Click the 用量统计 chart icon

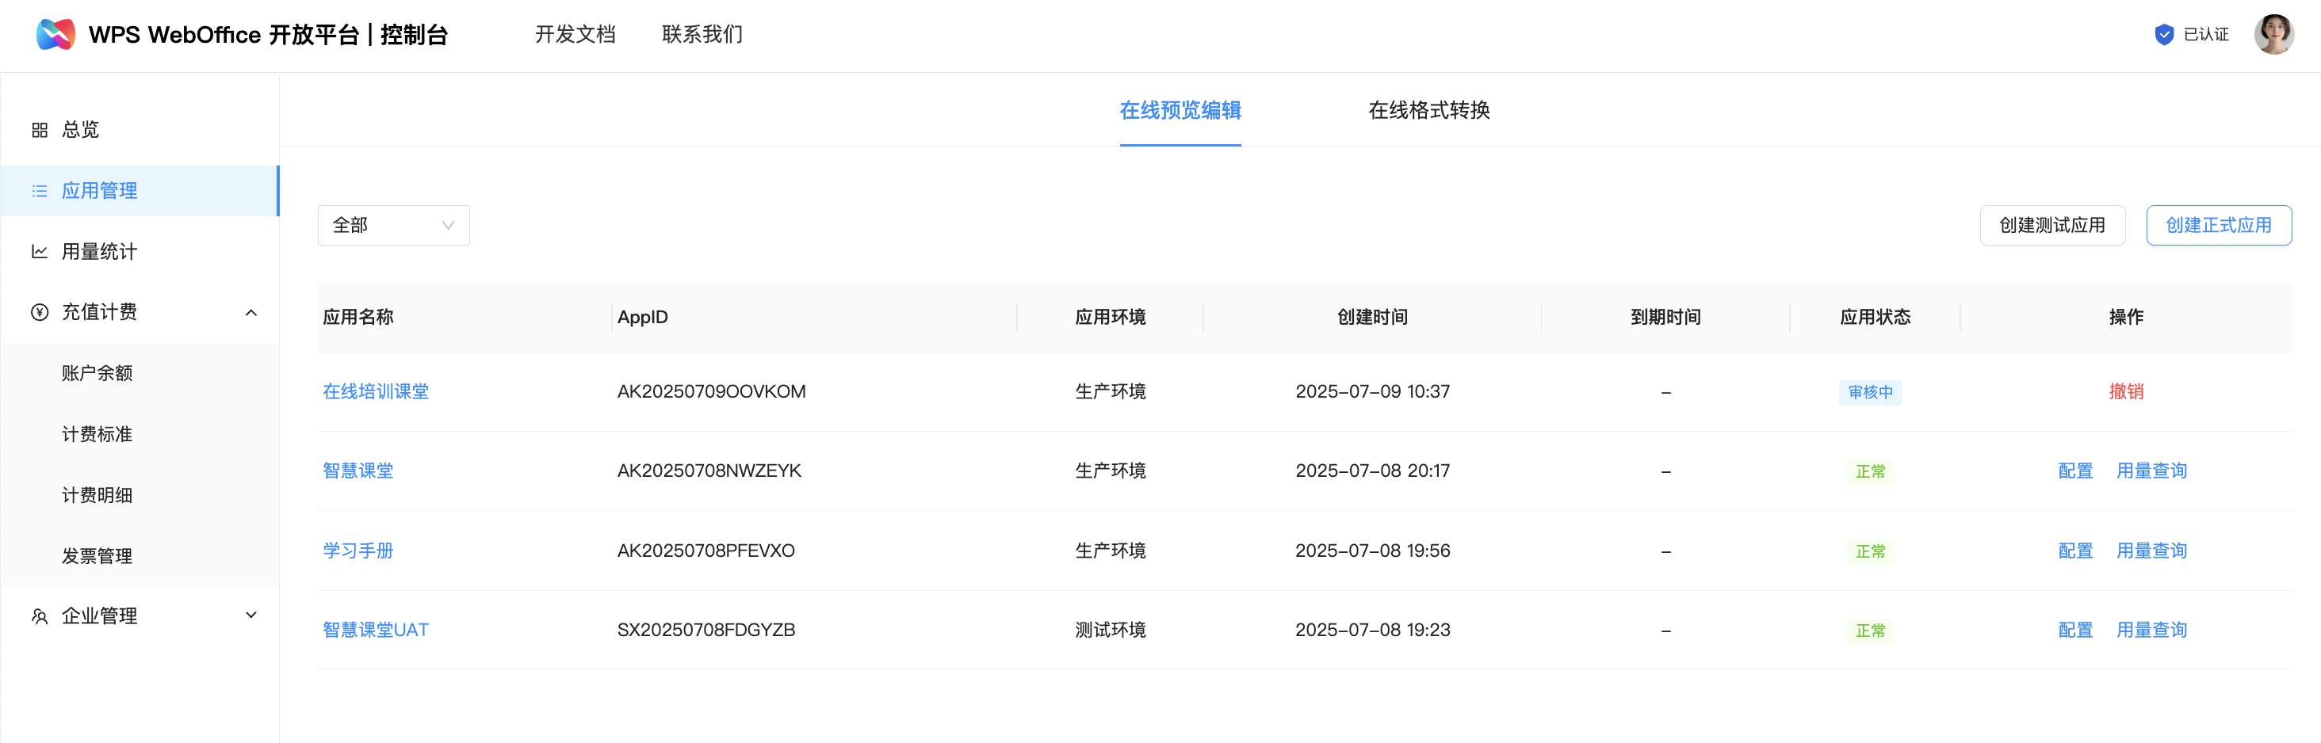(40, 251)
